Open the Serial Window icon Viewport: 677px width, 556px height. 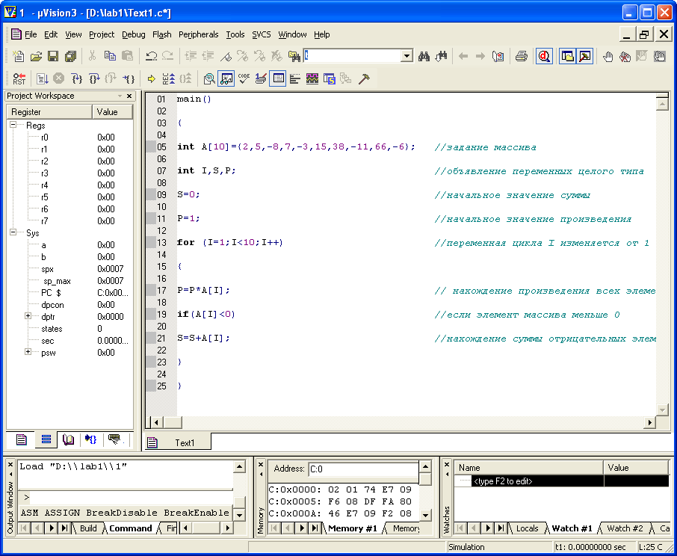(x=260, y=78)
